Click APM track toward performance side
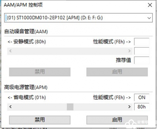 pos(100,107)
